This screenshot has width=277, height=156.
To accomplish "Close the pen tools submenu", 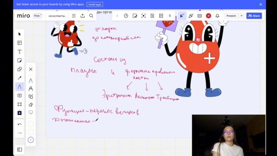I will click(x=31, y=69).
